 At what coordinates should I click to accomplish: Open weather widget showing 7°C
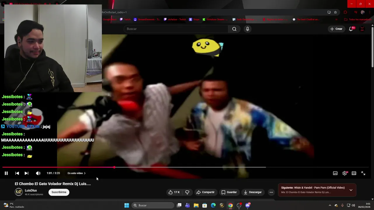pyautogui.click(x=13, y=205)
